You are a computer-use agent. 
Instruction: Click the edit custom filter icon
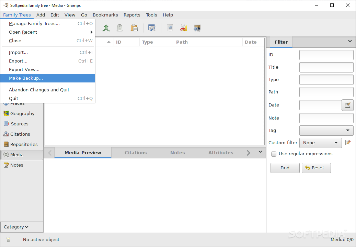tap(348, 143)
